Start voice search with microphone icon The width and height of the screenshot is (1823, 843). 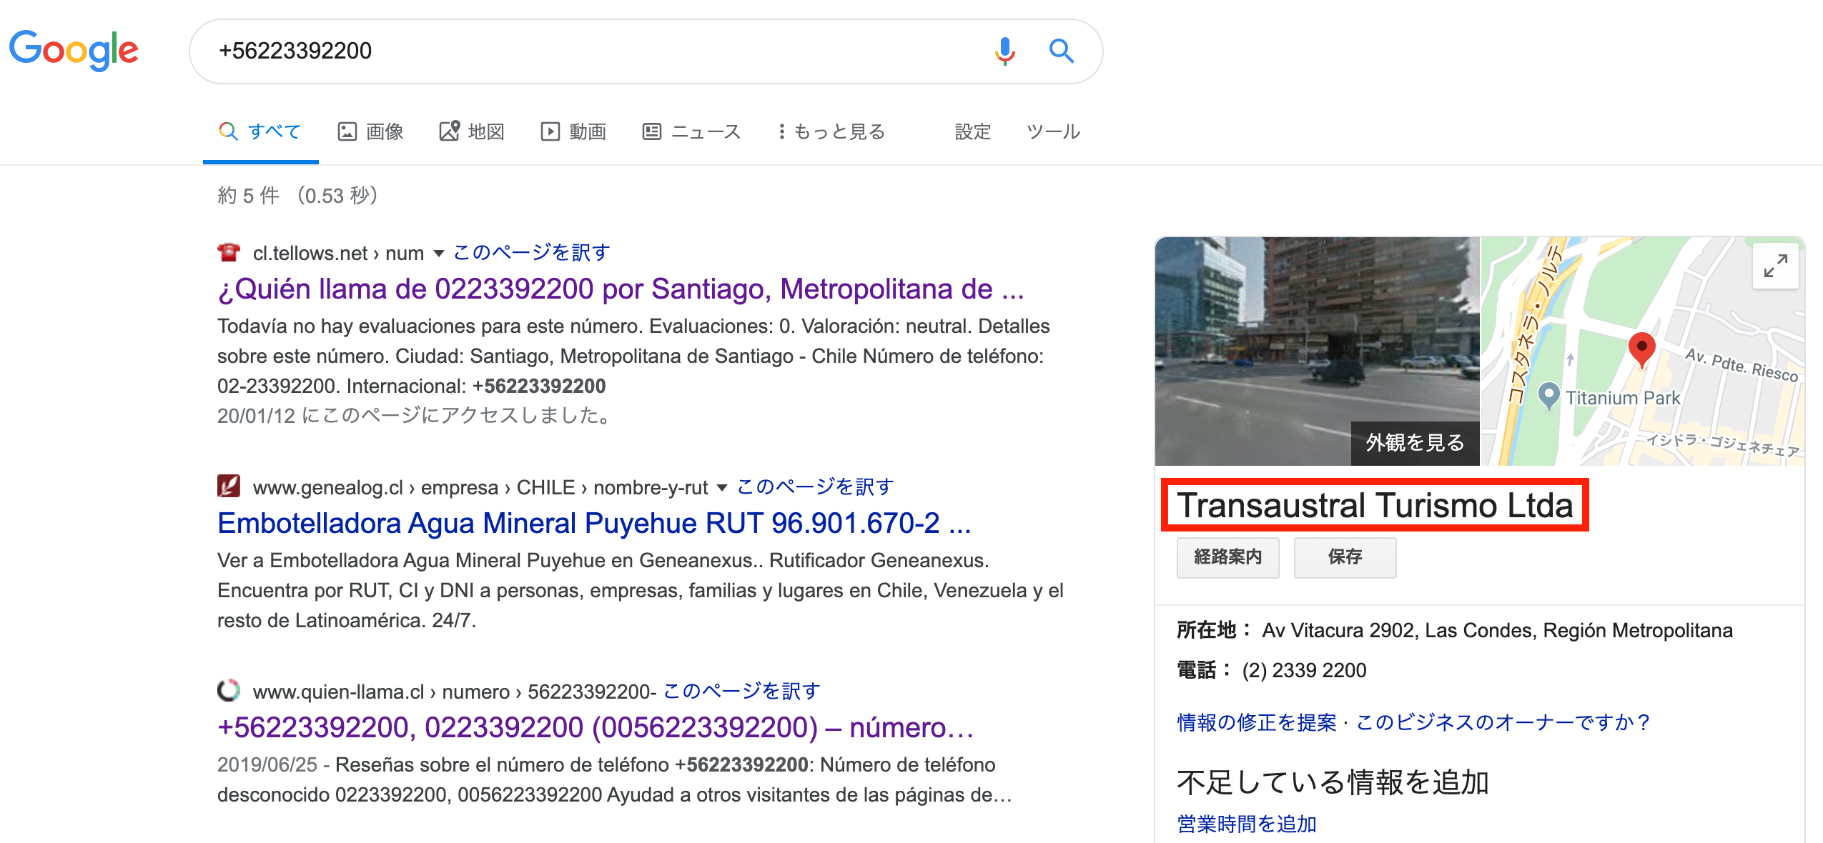pyautogui.click(x=1004, y=51)
